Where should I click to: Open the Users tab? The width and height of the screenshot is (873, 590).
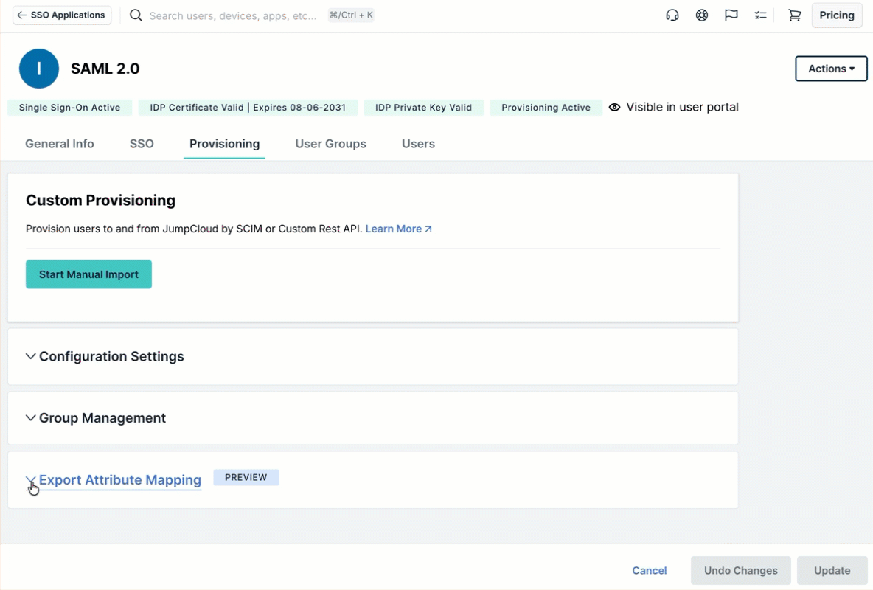(418, 144)
